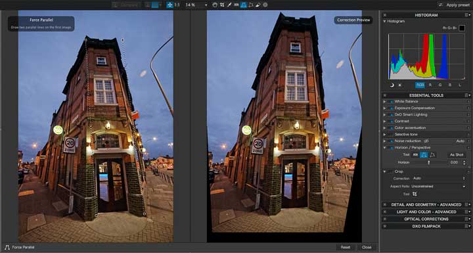The image size is (473, 253).
Task: Expand the Color accentuation section
Action: coord(384,127)
